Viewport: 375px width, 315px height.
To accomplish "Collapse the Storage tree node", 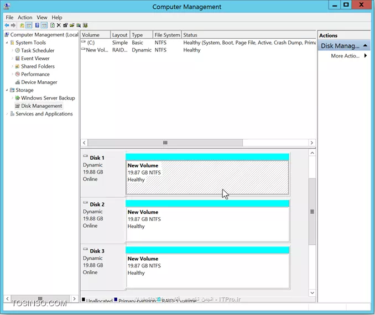I will coord(7,90).
